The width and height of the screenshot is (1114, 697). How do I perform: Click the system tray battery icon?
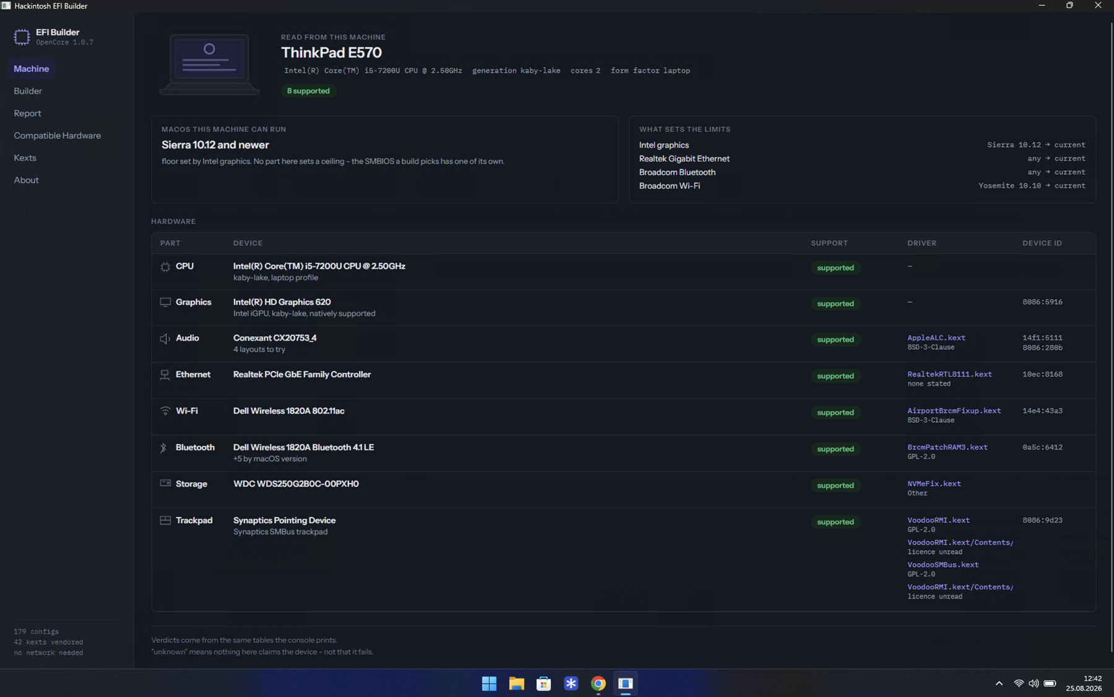(x=1050, y=683)
